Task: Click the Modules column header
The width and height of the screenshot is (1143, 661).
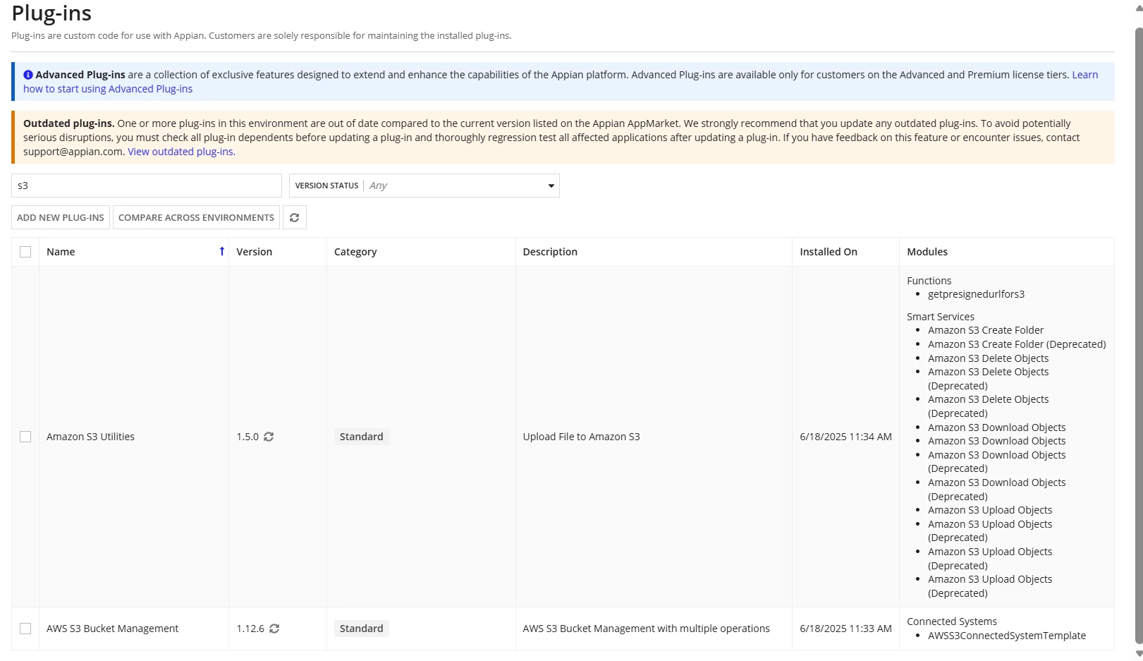Action: (927, 252)
